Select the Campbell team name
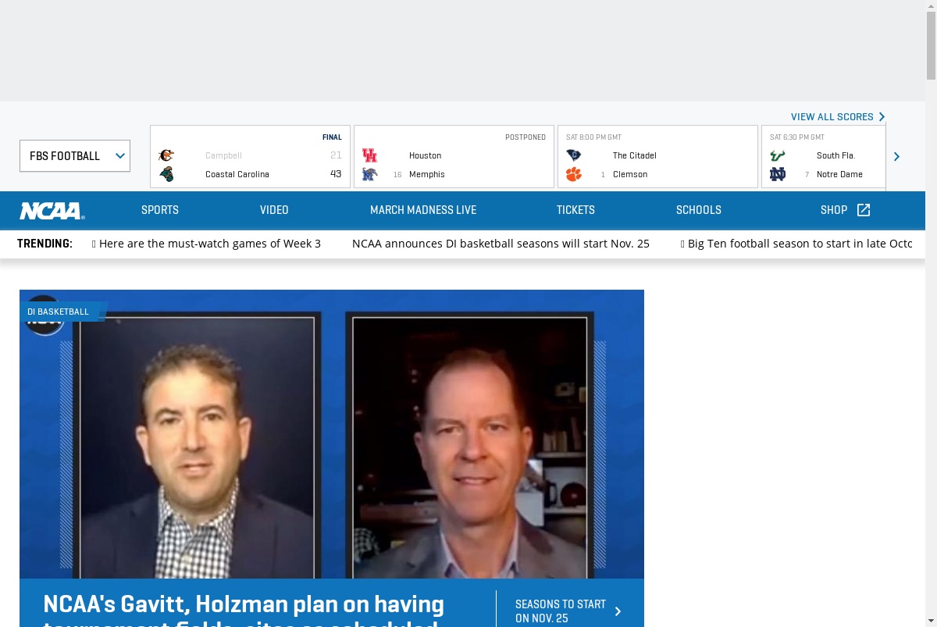 [x=223, y=155]
